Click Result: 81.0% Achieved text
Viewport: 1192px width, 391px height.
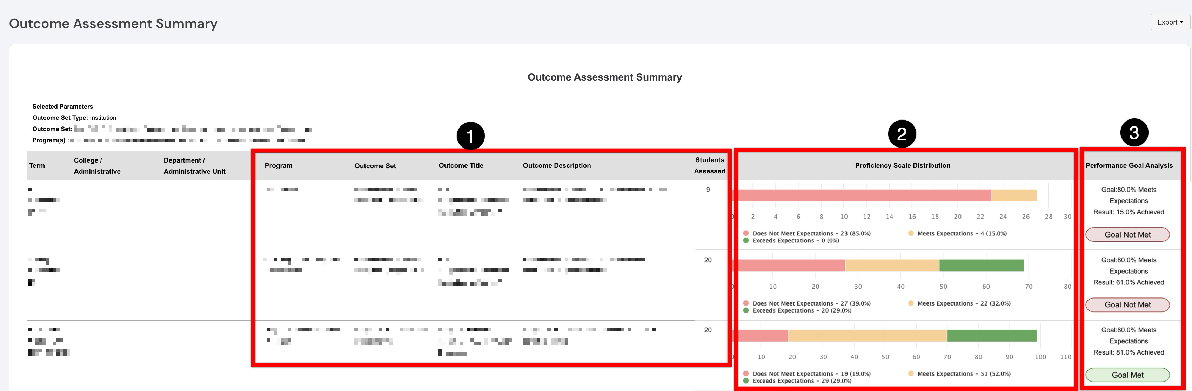(x=1129, y=353)
